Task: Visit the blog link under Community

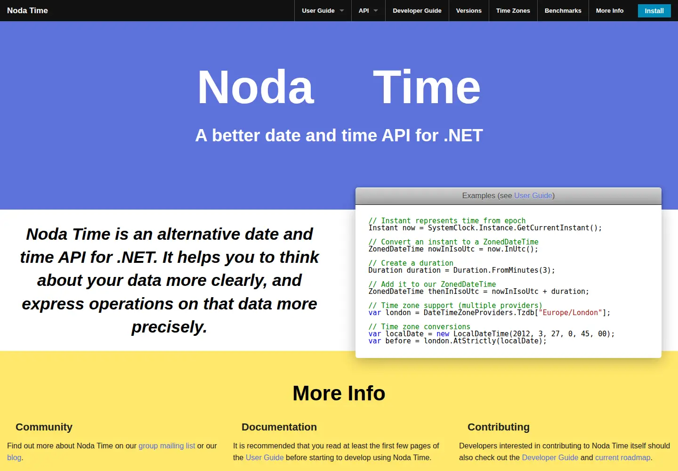Action: pyautogui.click(x=14, y=457)
